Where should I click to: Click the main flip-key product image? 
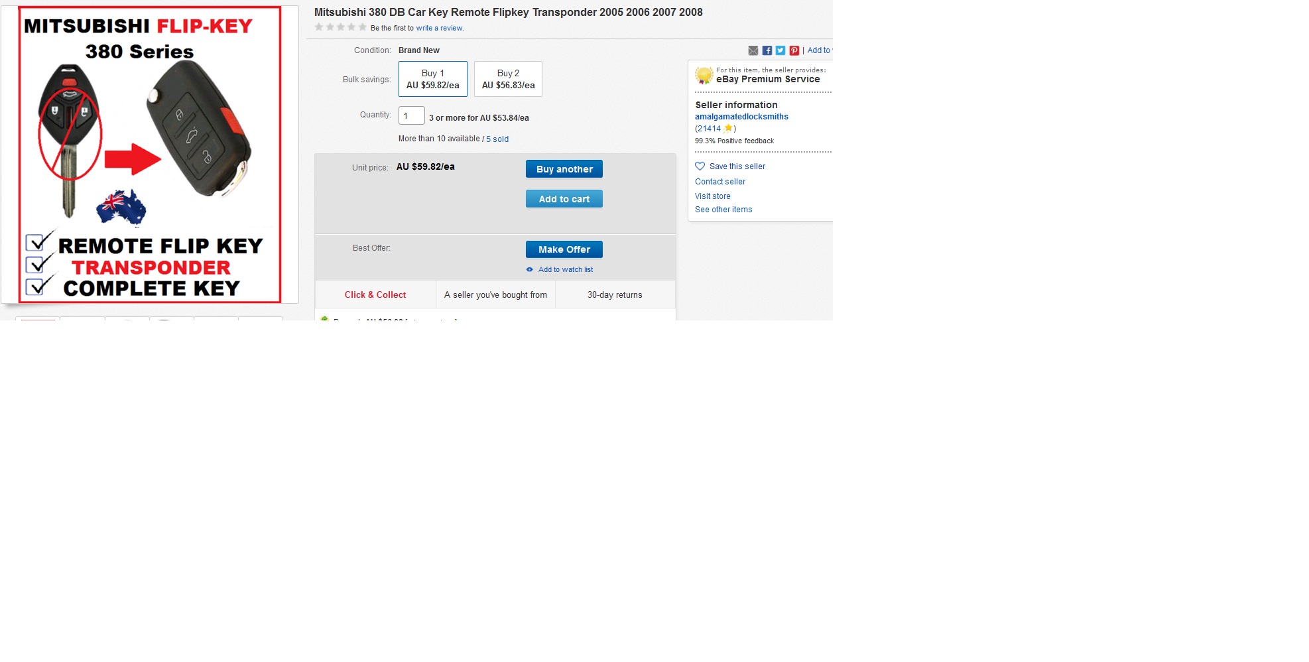[x=150, y=155]
